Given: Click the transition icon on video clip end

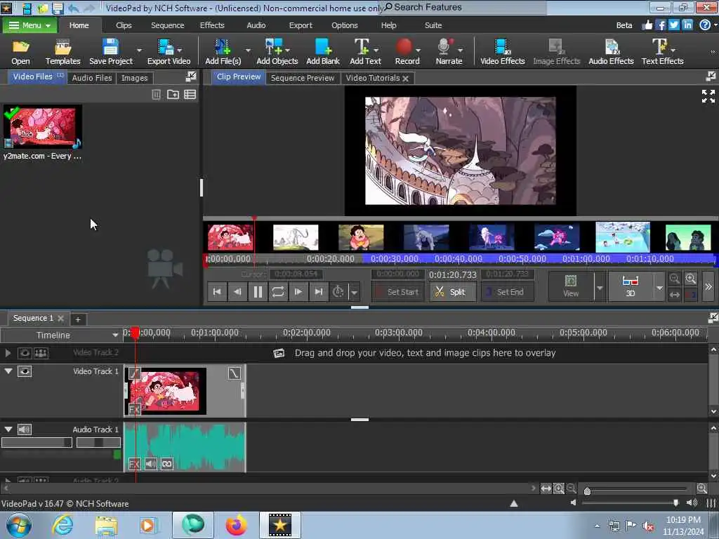Looking at the screenshot, I should coord(235,373).
